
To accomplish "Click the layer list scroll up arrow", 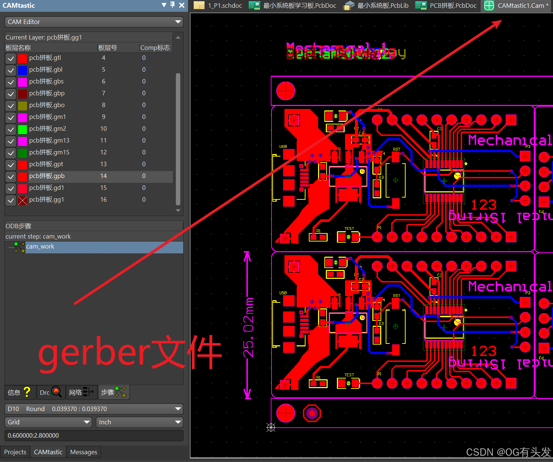I will pyautogui.click(x=178, y=37).
